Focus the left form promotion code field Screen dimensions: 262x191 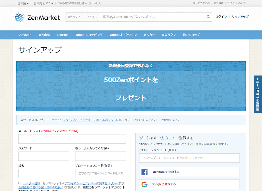tap(100, 174)
